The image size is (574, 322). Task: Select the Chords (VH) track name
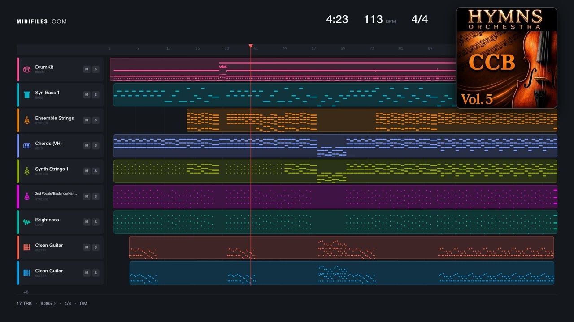[48, 144]
